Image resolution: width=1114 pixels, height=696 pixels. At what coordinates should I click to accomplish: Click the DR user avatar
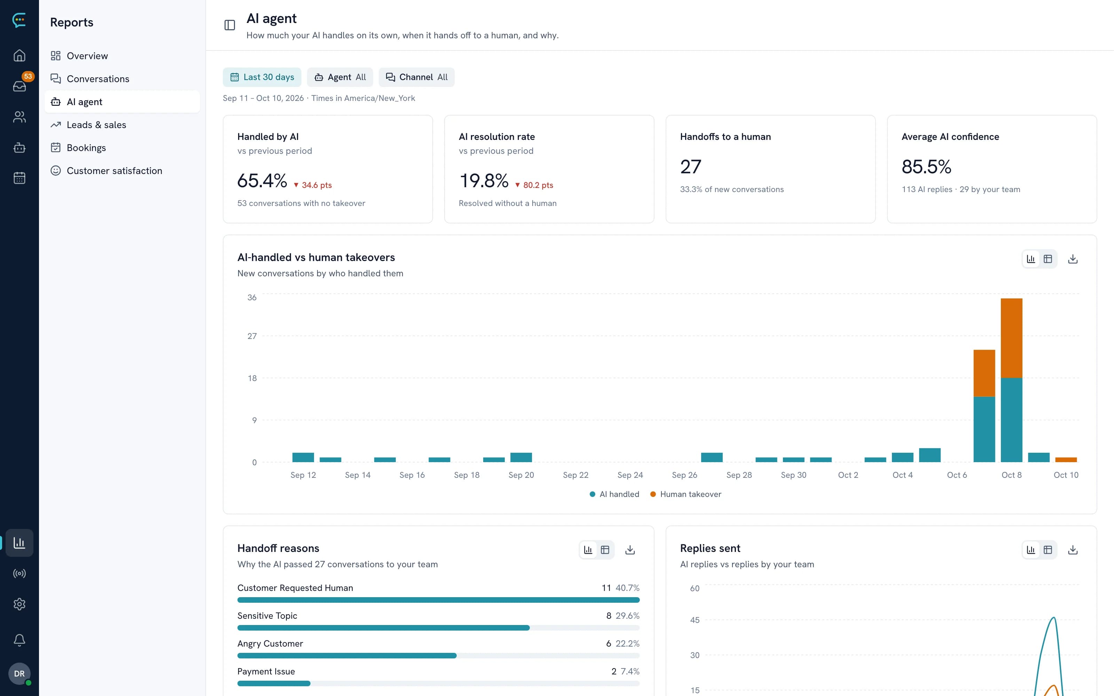19,673
